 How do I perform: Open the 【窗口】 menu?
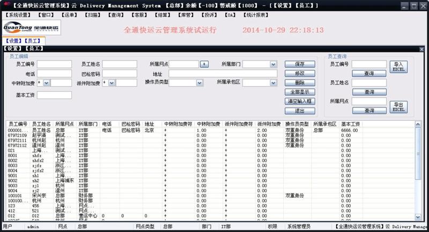tap(46, 15)
